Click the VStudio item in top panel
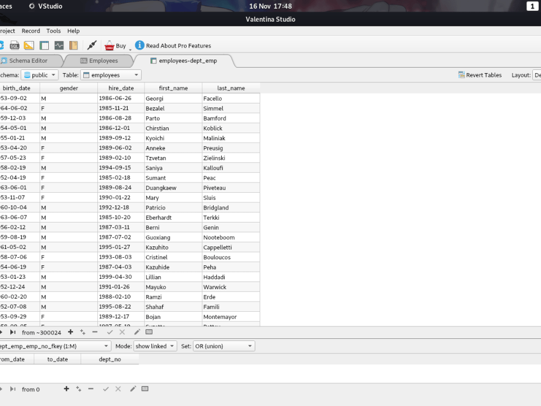This screenshot has height=406, width=541. [x=45, y=6]
